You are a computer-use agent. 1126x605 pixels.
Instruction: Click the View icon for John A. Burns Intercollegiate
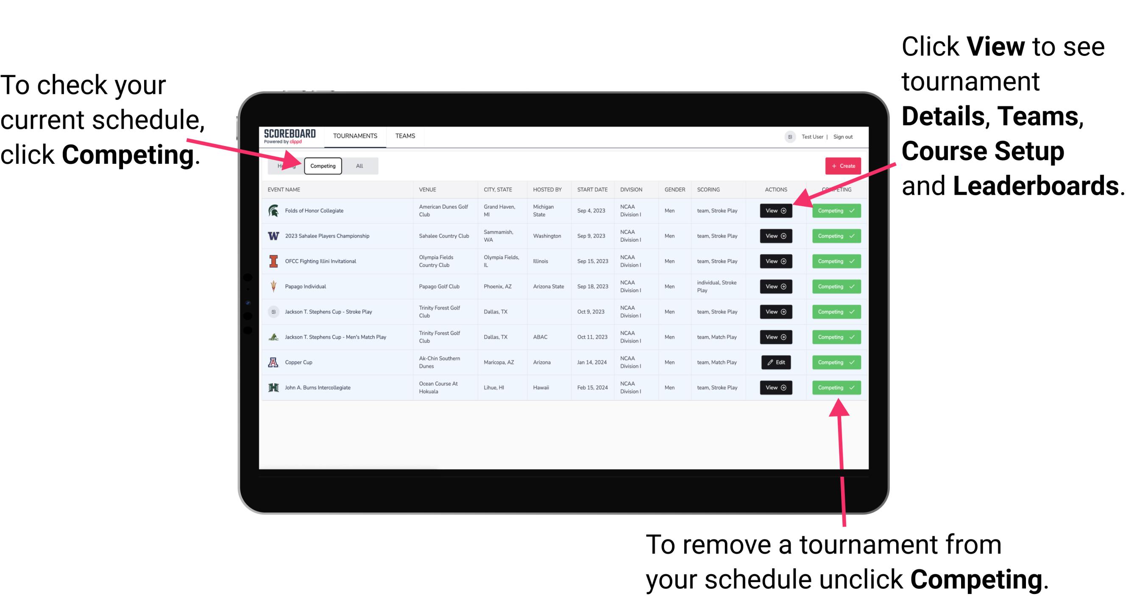pyautogui.click(x=774, y=387)
